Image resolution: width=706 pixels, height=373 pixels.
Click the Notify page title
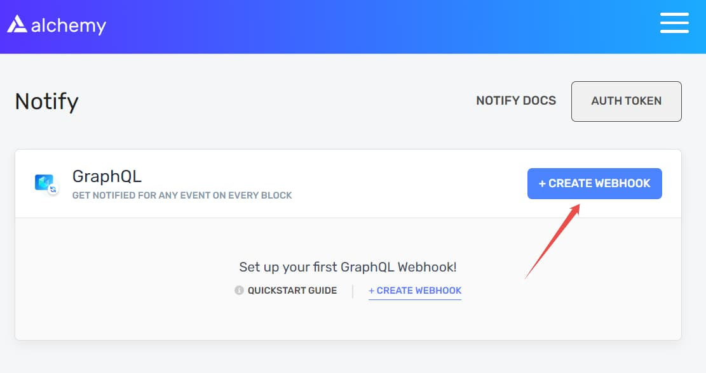pos(46,101)
